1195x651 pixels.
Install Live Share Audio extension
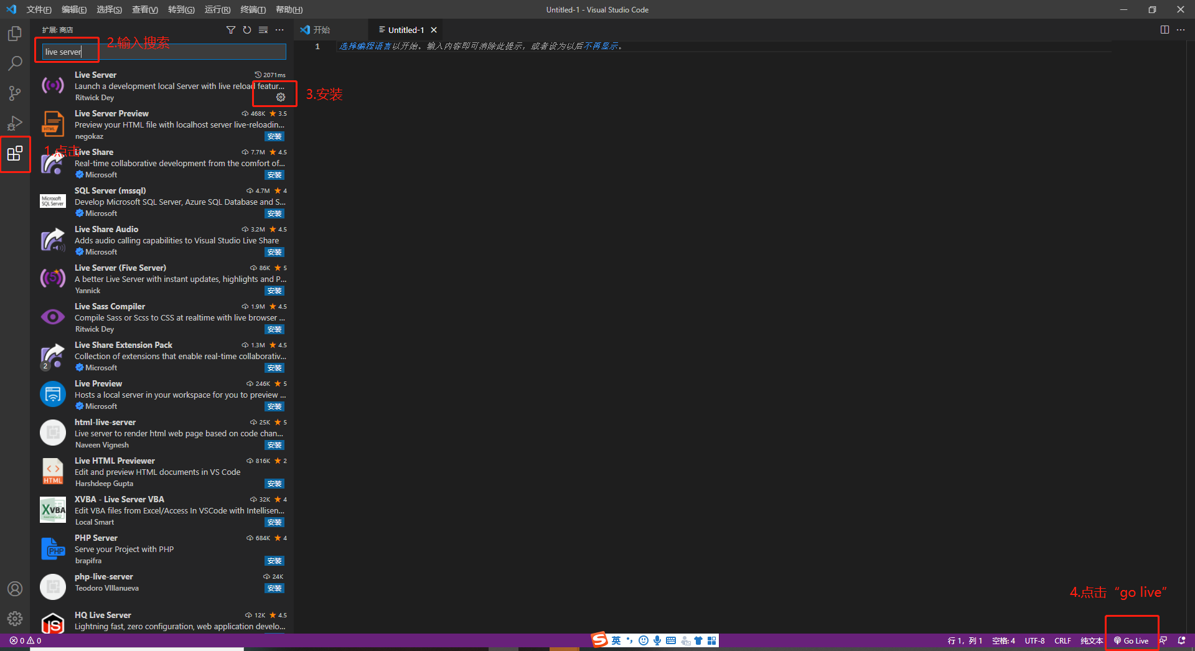[x=274, y=252]
